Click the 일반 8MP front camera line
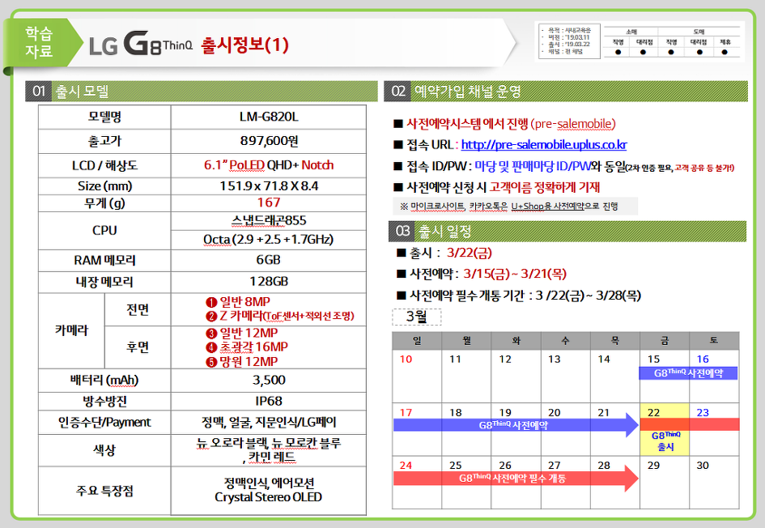 click(238, 302)
